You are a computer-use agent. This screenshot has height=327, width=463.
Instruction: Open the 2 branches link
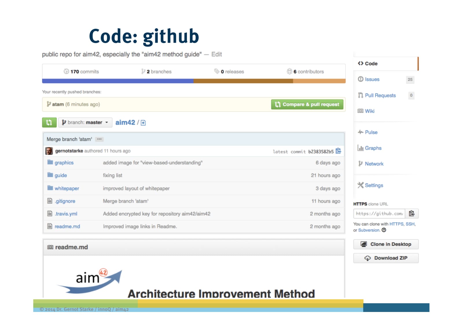click(x=156, y=71)
